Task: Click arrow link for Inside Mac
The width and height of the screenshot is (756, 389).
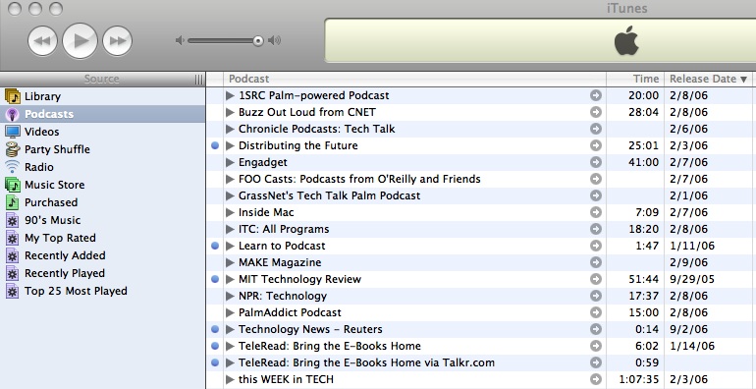Action: coord(596,212)
